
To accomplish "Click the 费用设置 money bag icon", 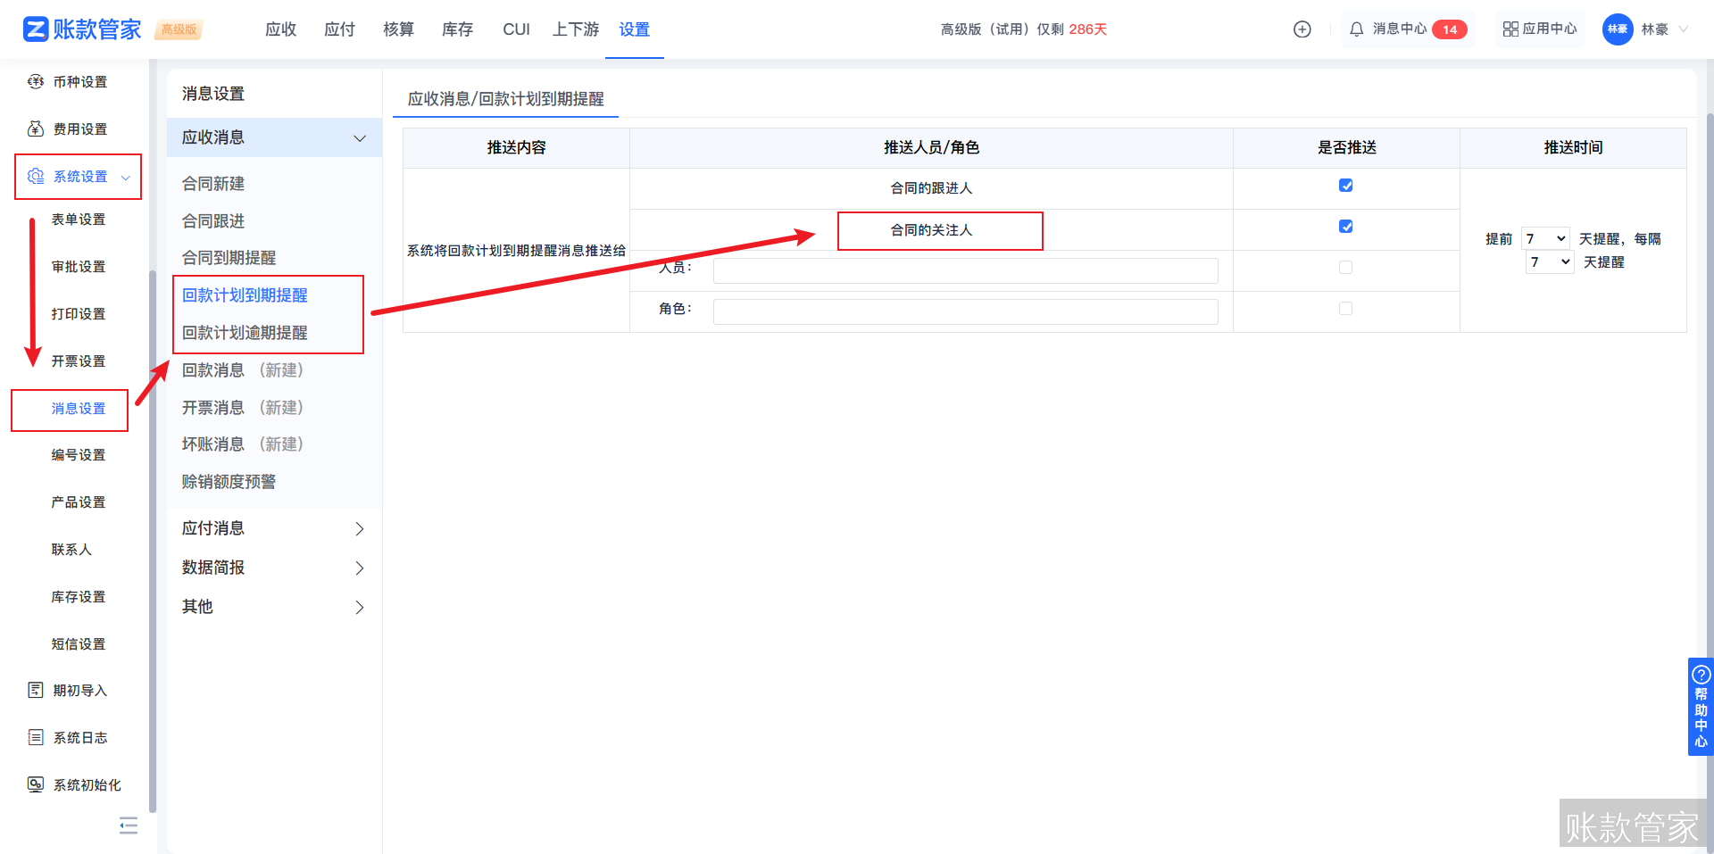I will [36, 129].
